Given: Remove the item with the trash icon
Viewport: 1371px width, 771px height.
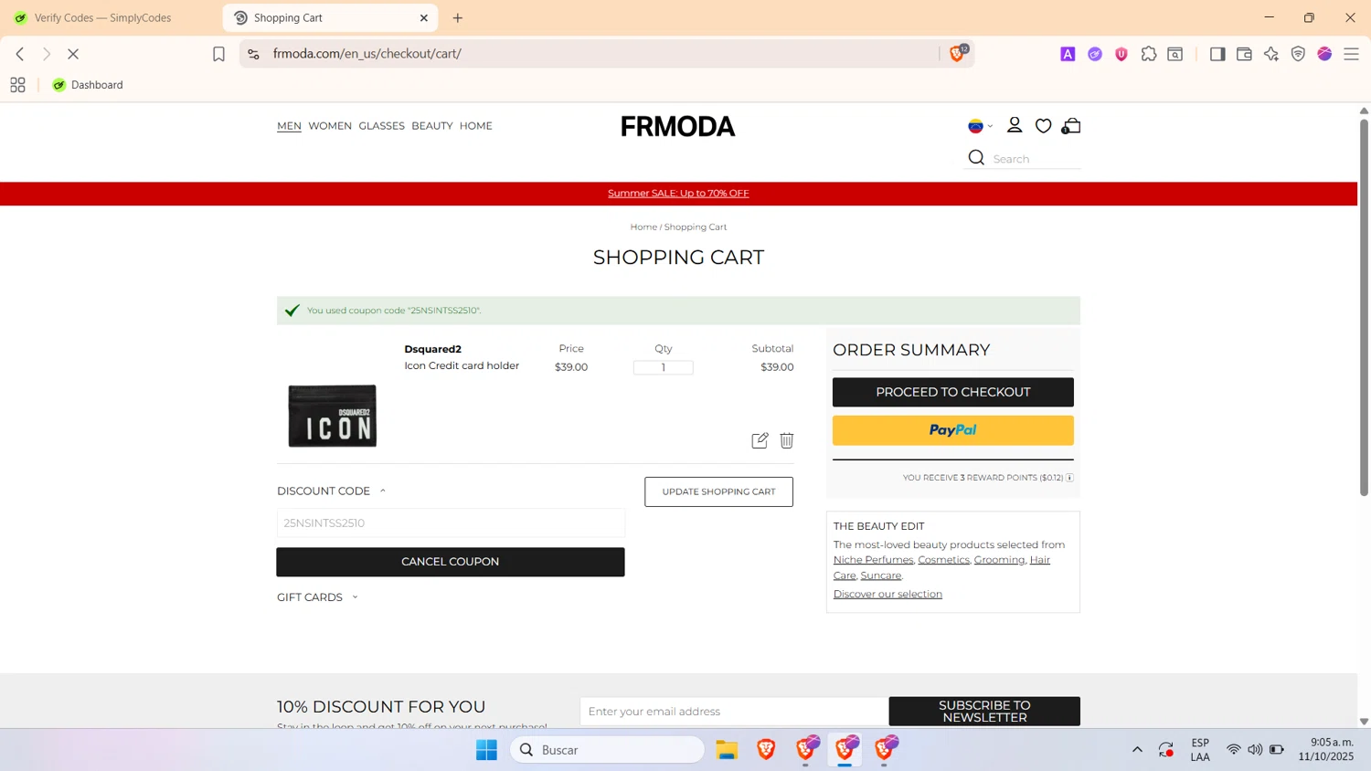Looking at the screenshot, I should (787, 440).
